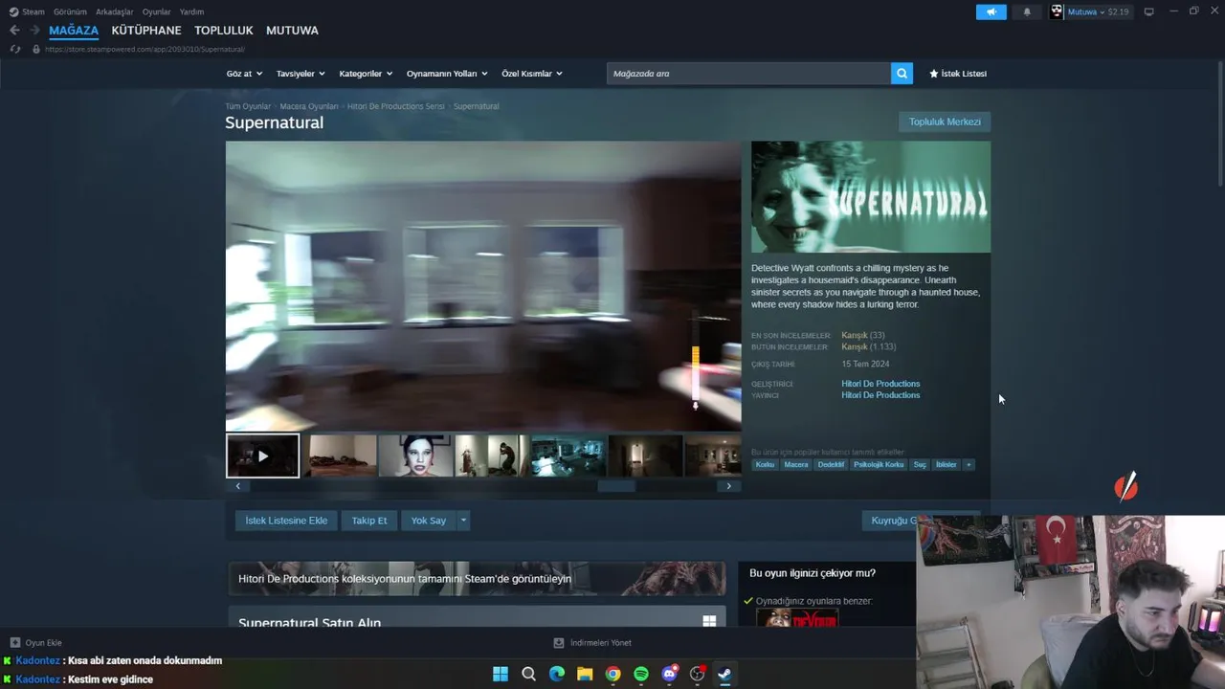Expand the Özel Kısımlar dropdown
Screen dimensions: 1225x689
tap(532, 74)
